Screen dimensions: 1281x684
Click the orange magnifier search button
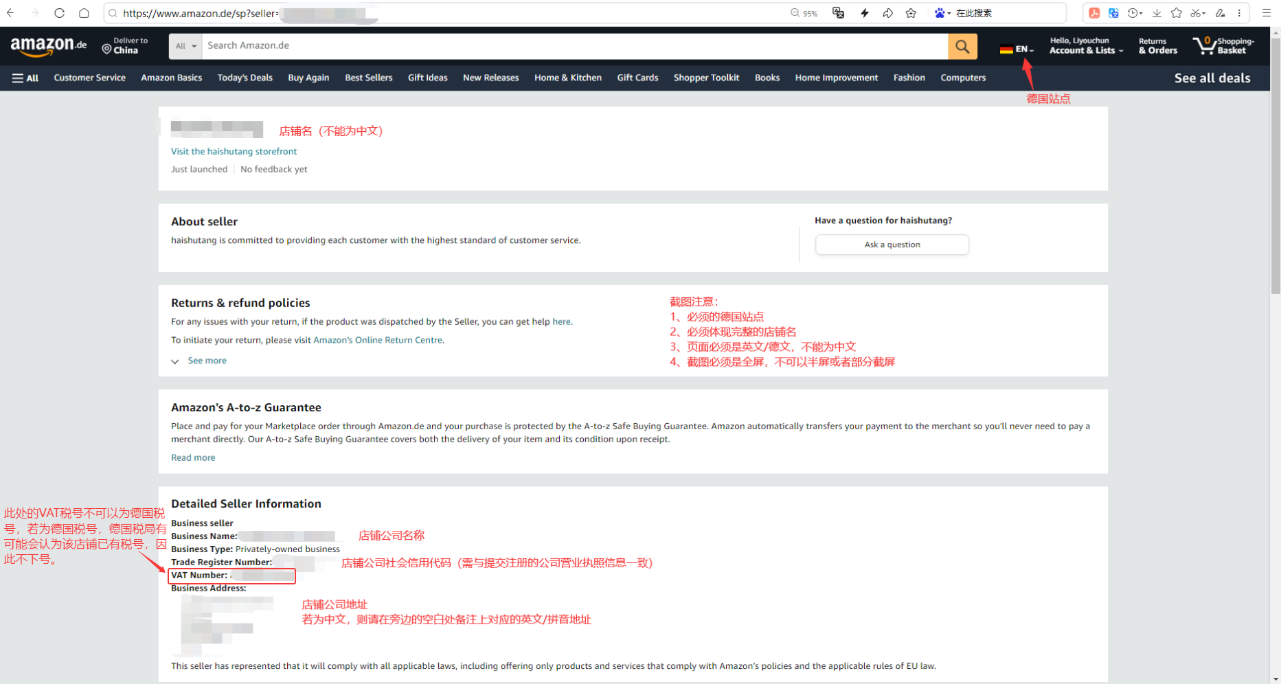(962, 46)
